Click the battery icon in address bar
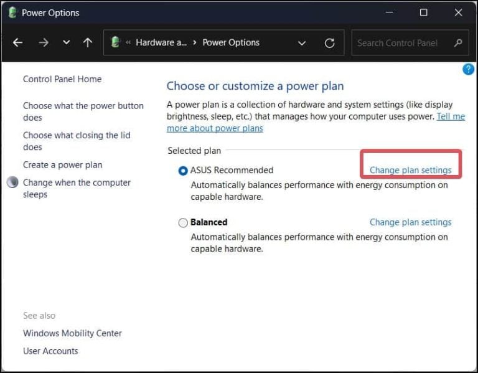Screen dimensions: 478x373 115,42
